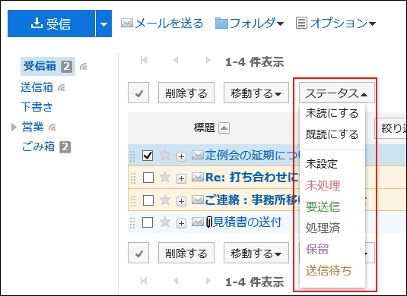Collapse the ステータス dropdown
The image size is (407, 296).
(x=337, y=93)
